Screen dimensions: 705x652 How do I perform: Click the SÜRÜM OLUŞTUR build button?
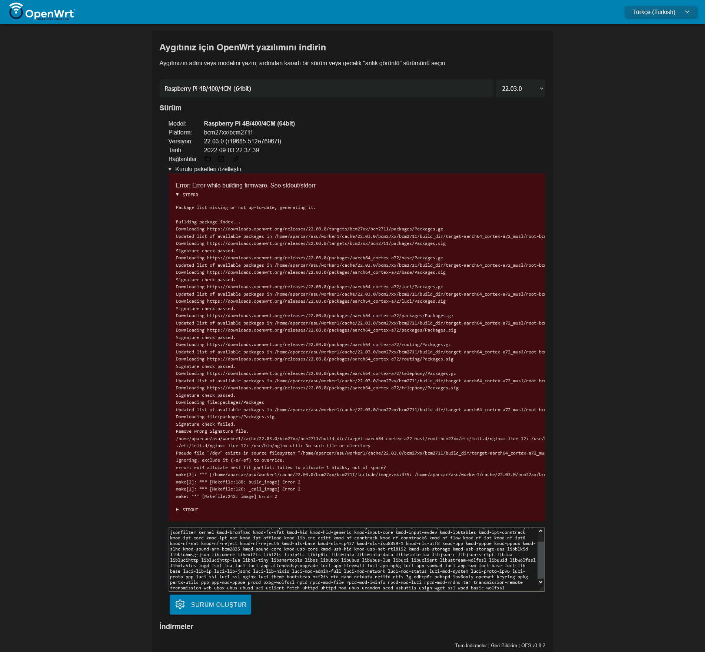[210, 605]
